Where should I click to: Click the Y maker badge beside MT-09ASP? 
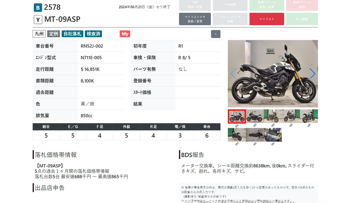38,19
